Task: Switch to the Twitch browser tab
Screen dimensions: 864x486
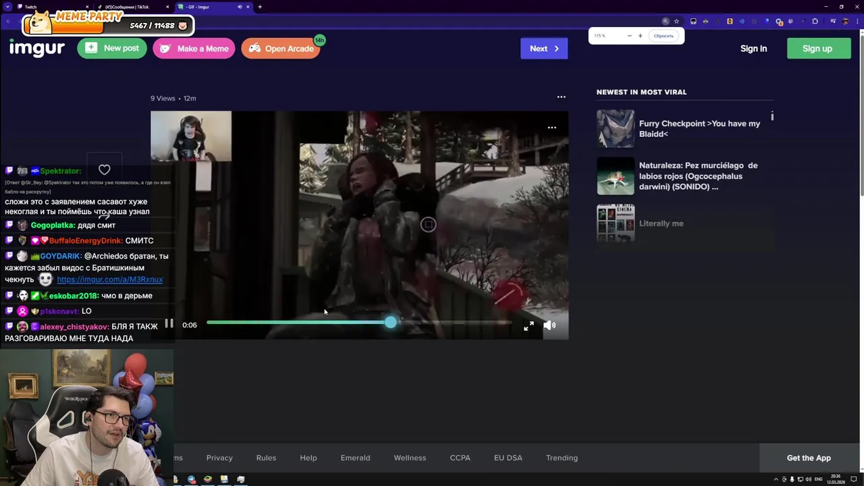Action: tap(53, 7)
